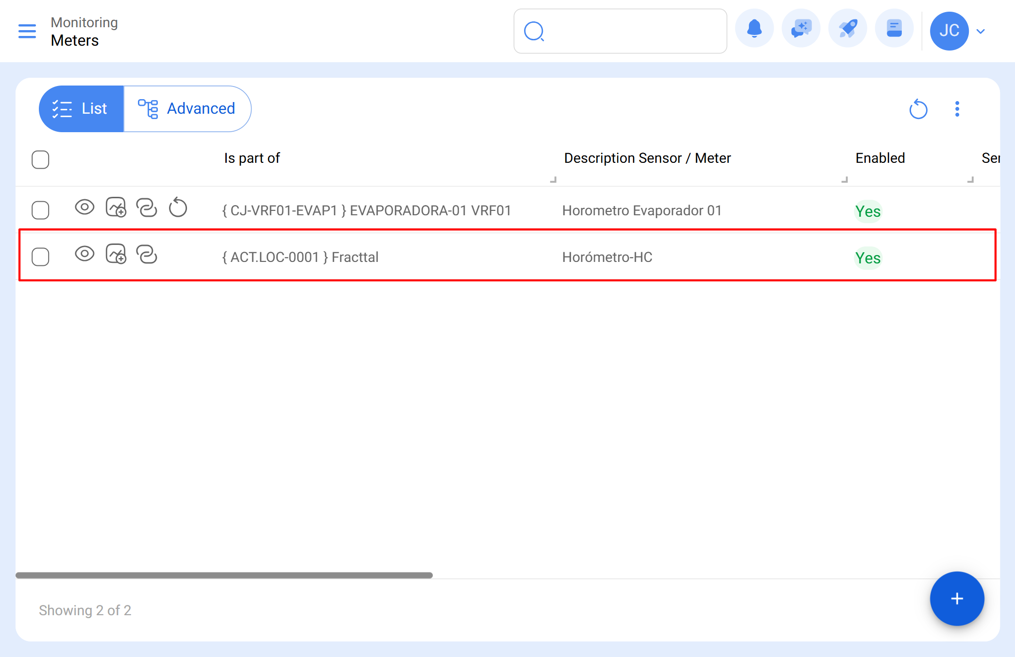Tick the select-all header checkbox
The image size is (1015, 657).
pos(40,159)
